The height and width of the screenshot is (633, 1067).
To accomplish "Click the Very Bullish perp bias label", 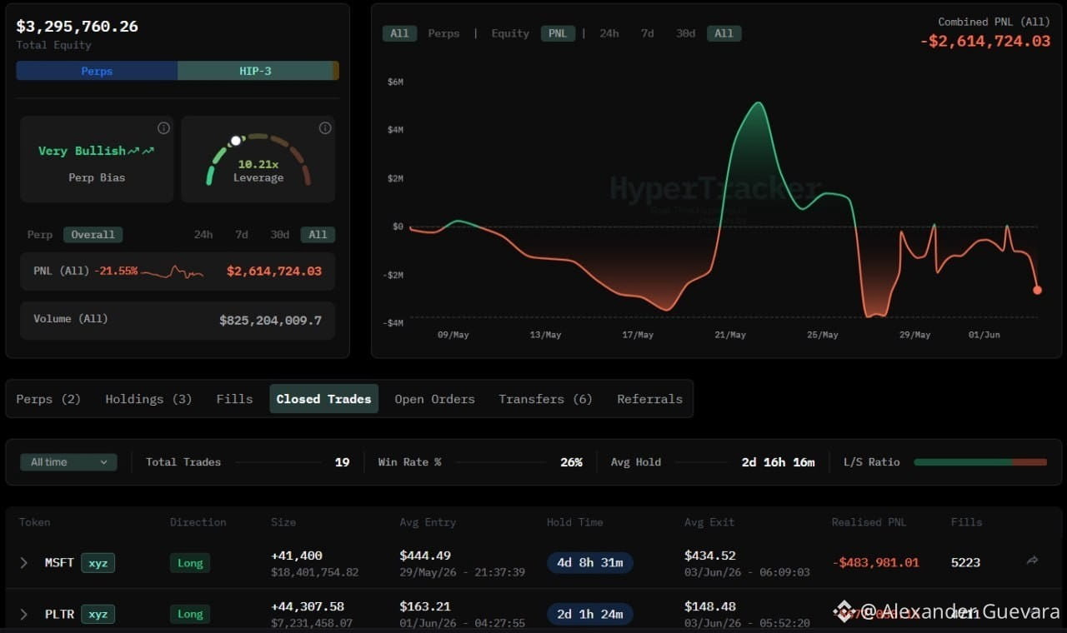I will pos(96,151).
